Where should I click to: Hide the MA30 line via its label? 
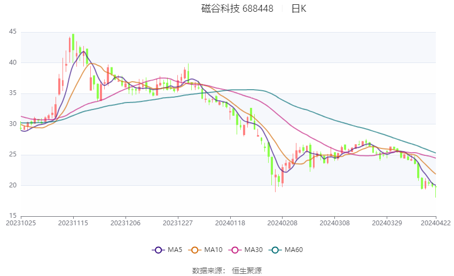(253, 250)
